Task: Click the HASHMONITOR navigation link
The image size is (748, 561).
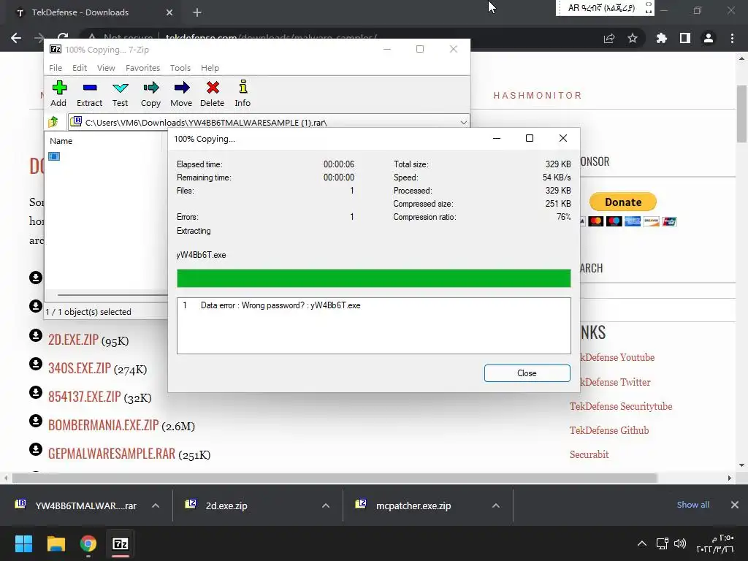Action: (538, 96)
